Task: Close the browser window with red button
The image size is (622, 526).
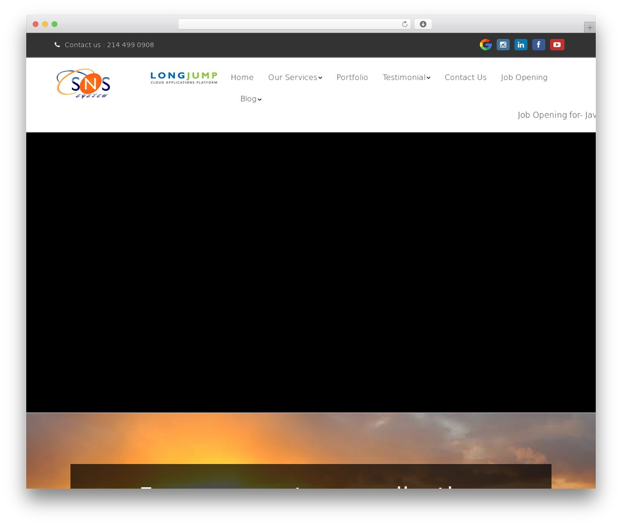Action: pyautogui.click(x=35, y=24)
